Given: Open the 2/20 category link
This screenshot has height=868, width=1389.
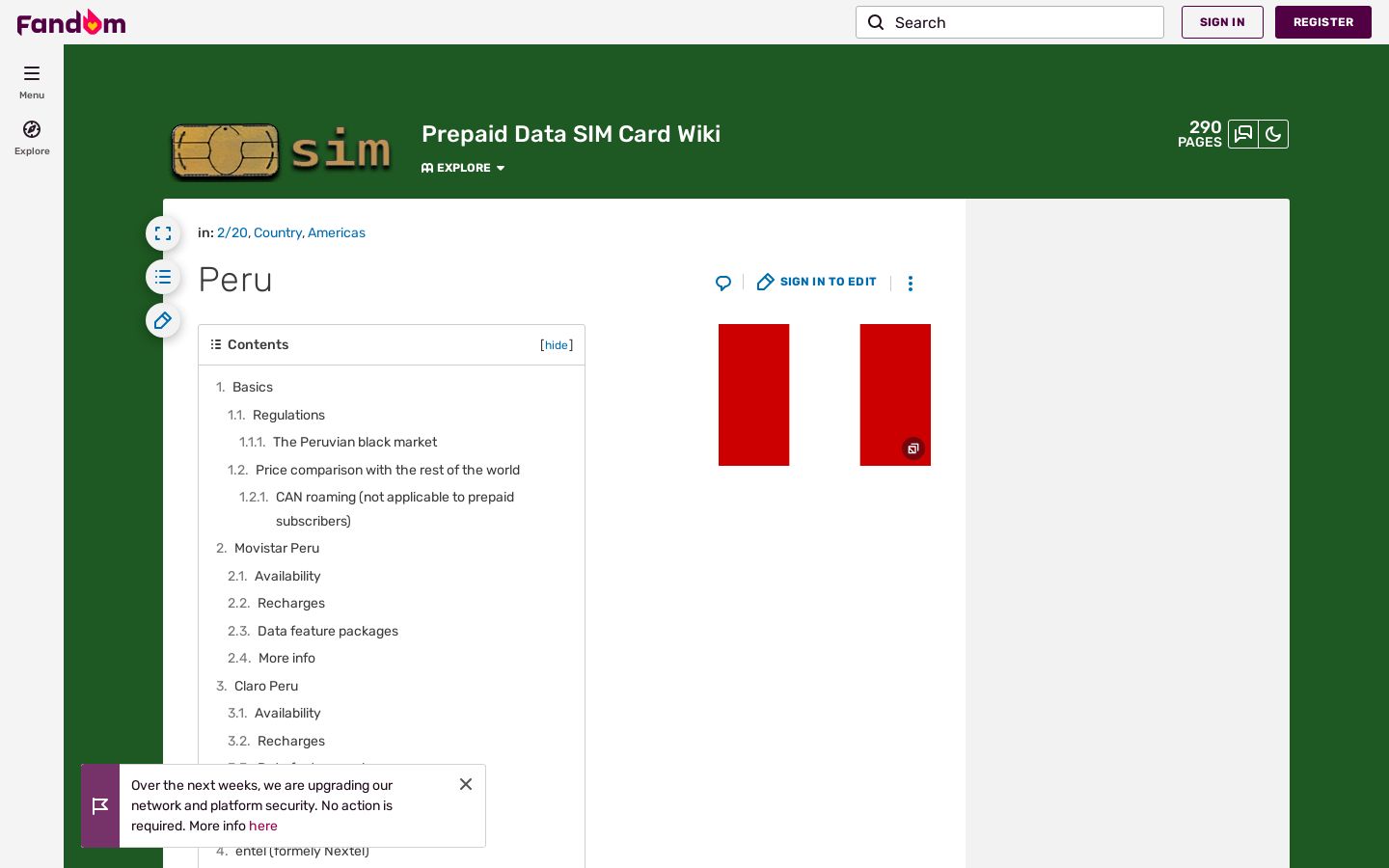Looking at the screenshot, I should point(231,232).
